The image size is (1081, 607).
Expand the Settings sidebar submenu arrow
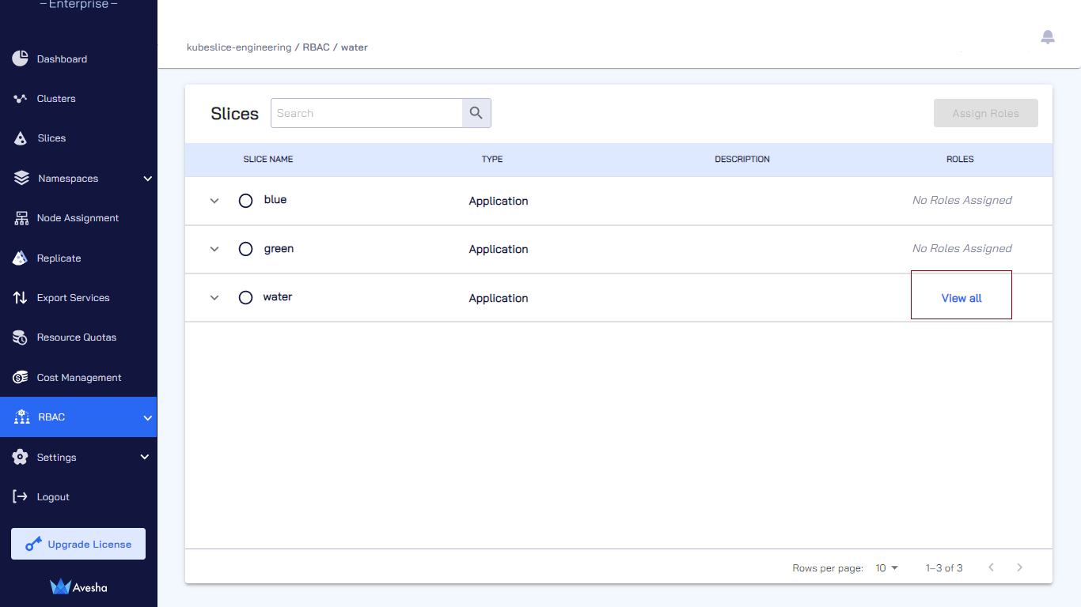click(x=145, y=457)
